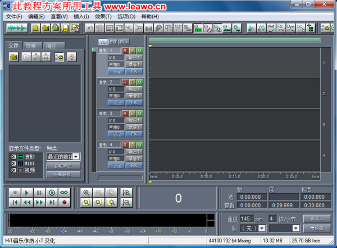Click the tempo field showing 145

[x=247, y=219]
